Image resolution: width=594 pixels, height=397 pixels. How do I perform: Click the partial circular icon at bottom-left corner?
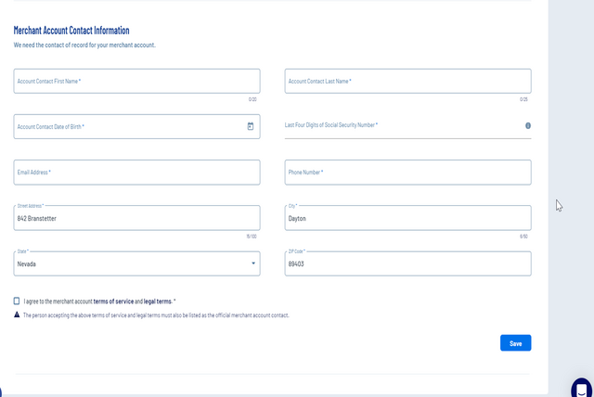point(2,391)
